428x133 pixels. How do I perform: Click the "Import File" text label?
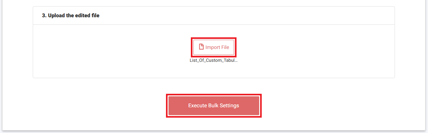[x=217, y=47]
